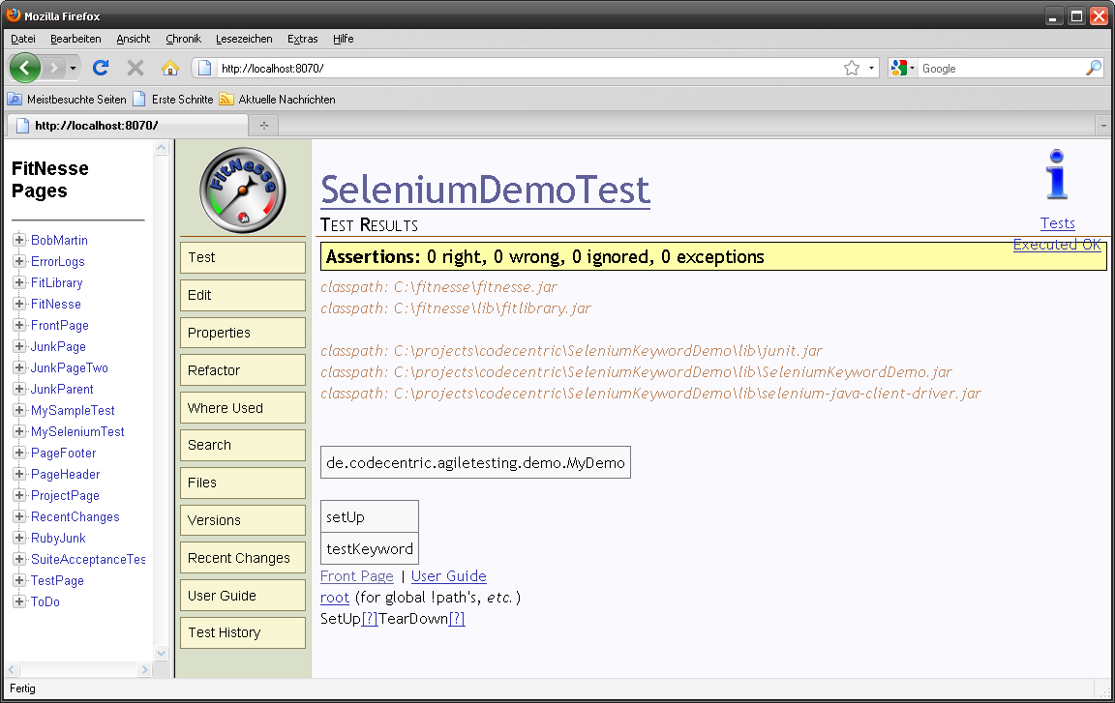
Task: Click the Aktuelle Nachrichten feed icon
Action: (226, 100)
